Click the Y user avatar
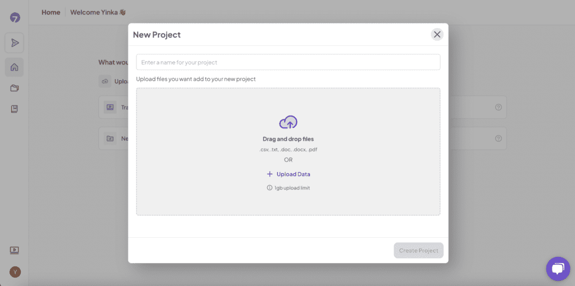575x286 pixels. tap(15, 272)
